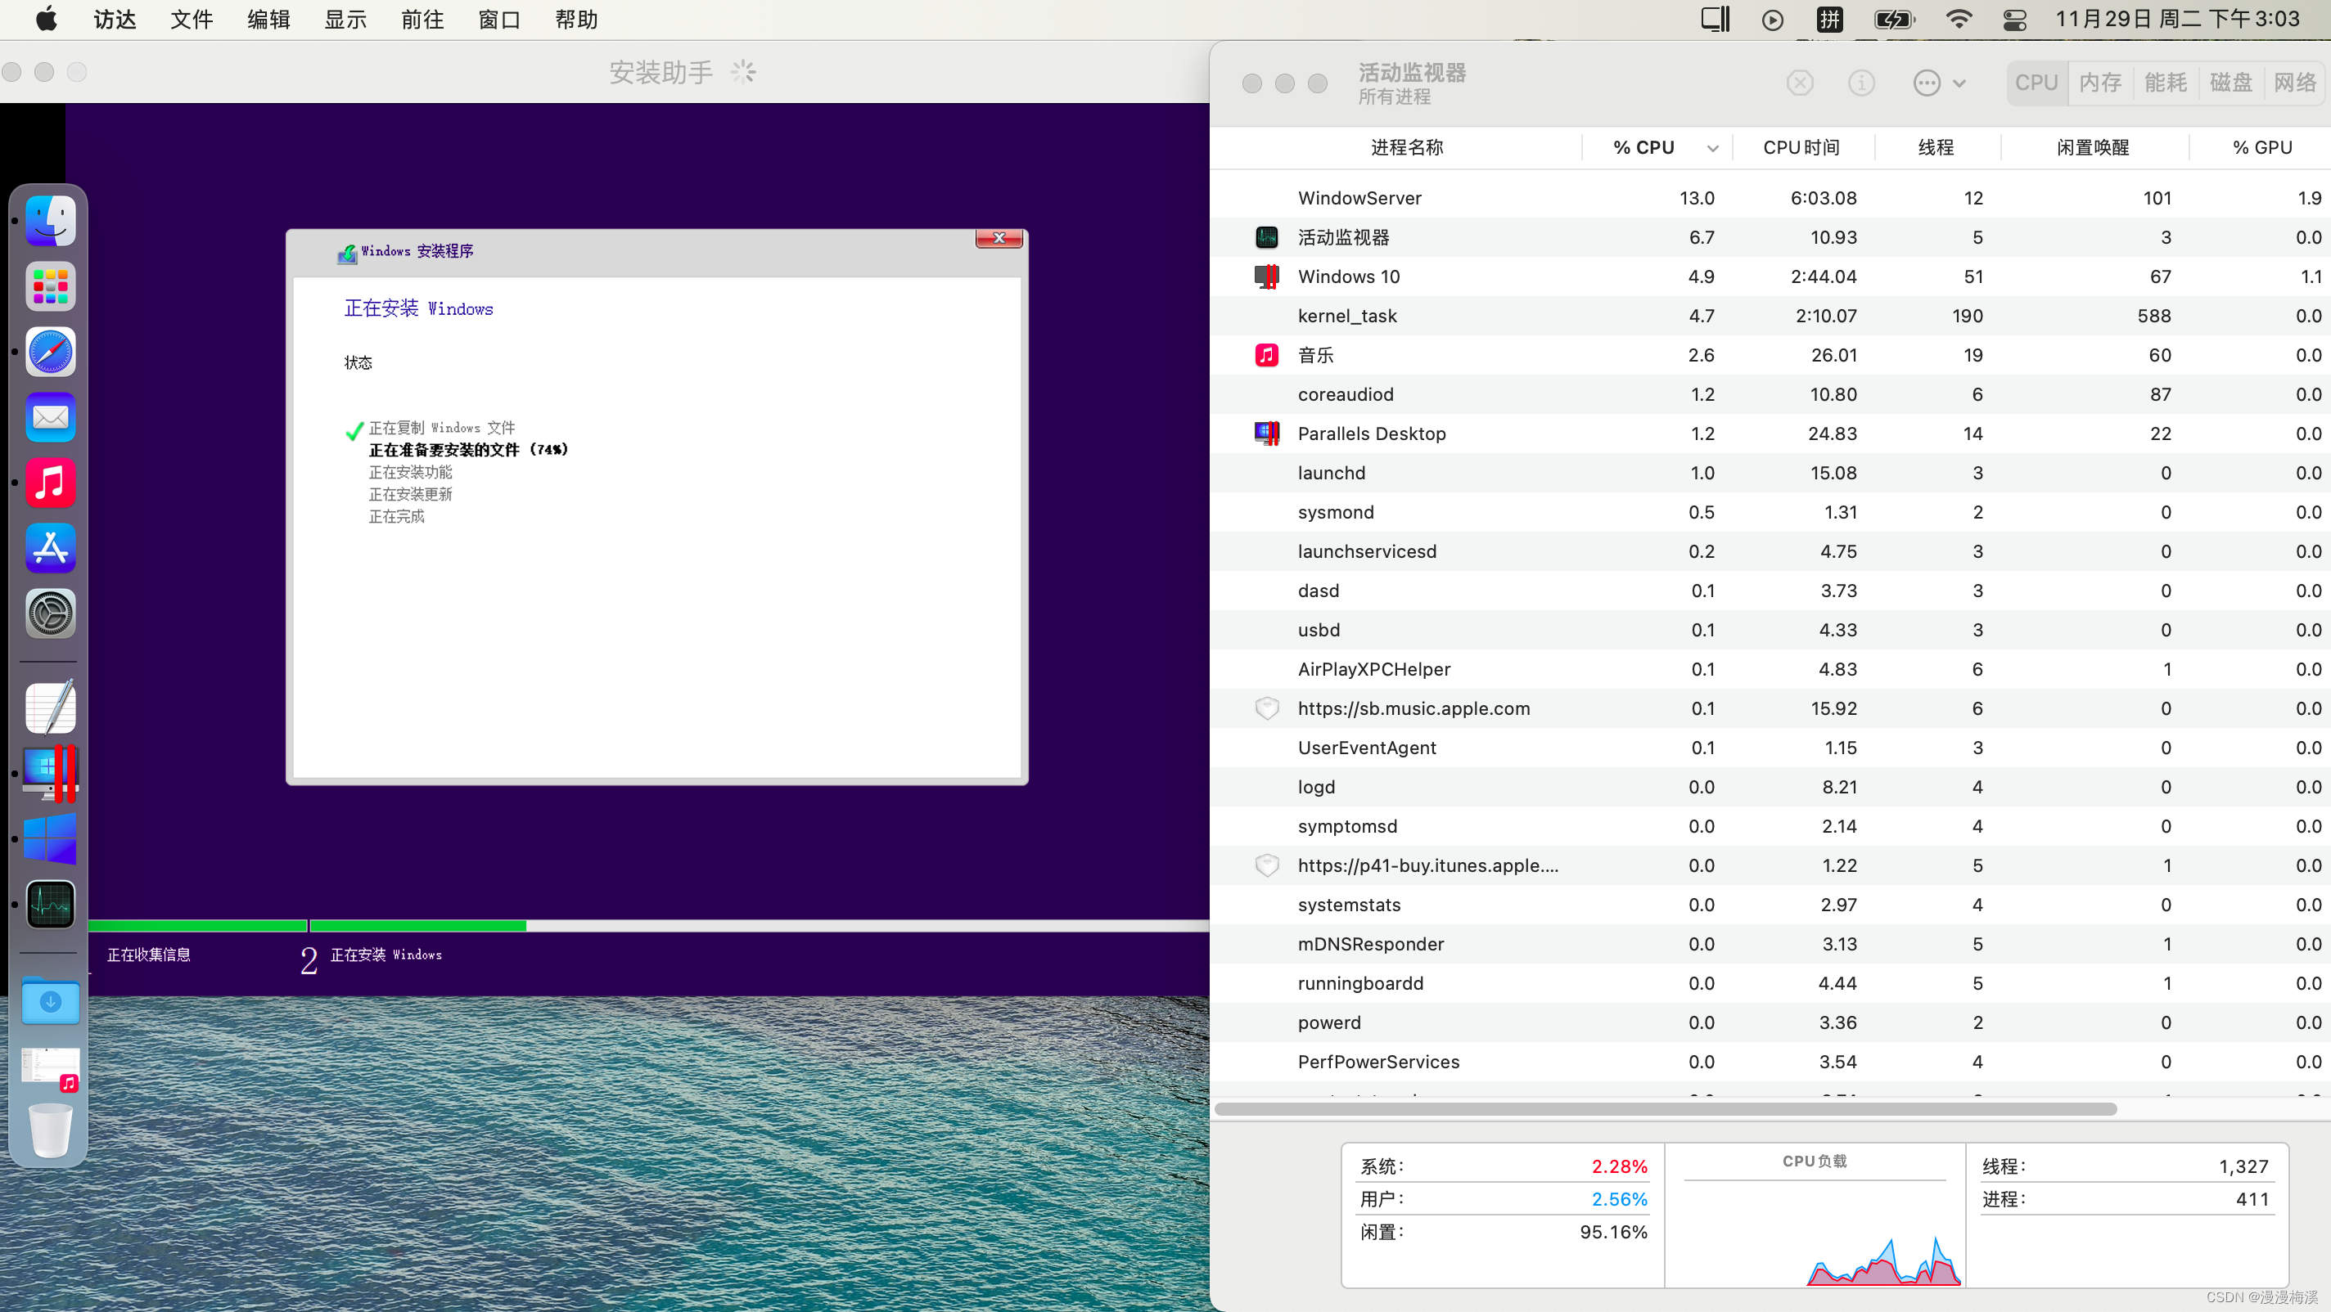Click charging indicator icon in menu bar
Screen dimensions: 2331x1312
pyautogui.click(x=1894, y=18)
